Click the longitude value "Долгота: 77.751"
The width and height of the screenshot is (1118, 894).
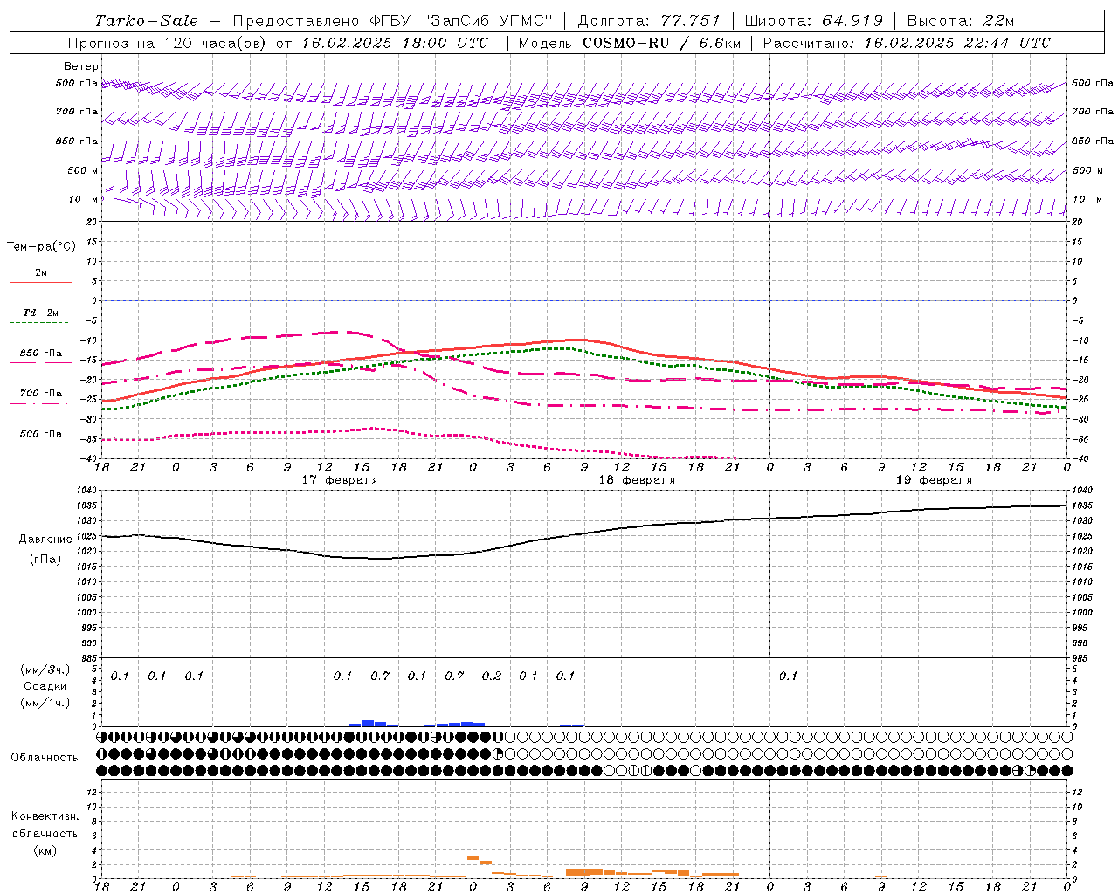click(649, 21)
